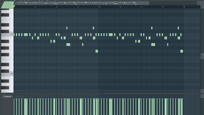Click the green piano roll corner tab

(x=7, y=5)
